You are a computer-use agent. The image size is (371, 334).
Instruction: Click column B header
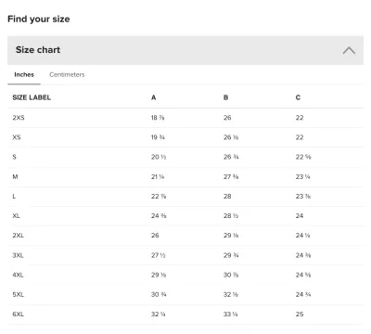[225, 97]
